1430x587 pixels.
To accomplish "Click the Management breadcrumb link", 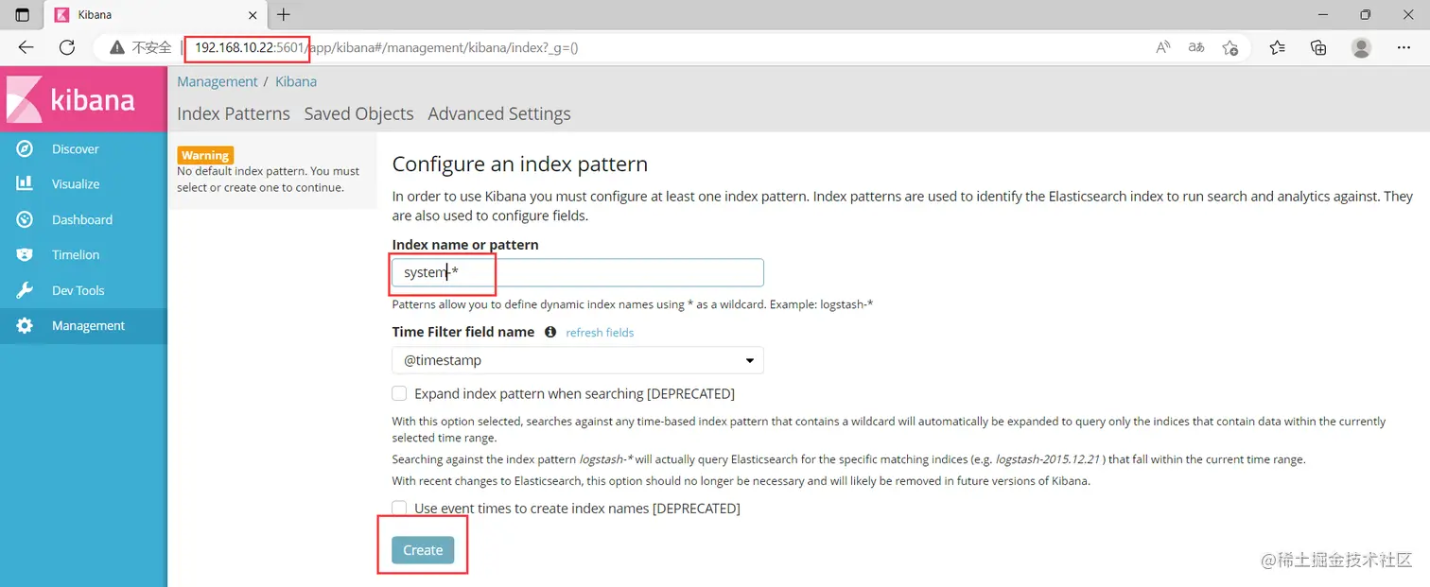I will [x=217, y=81].
